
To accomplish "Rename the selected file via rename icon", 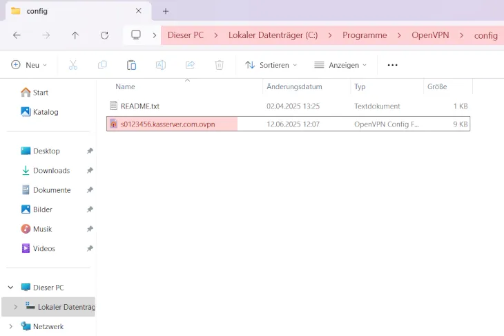I will pyautogui.click(x=161, y=65).
